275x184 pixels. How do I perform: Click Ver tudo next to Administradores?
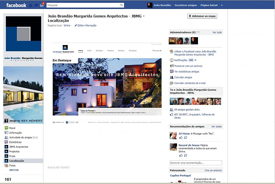(217, 32)
